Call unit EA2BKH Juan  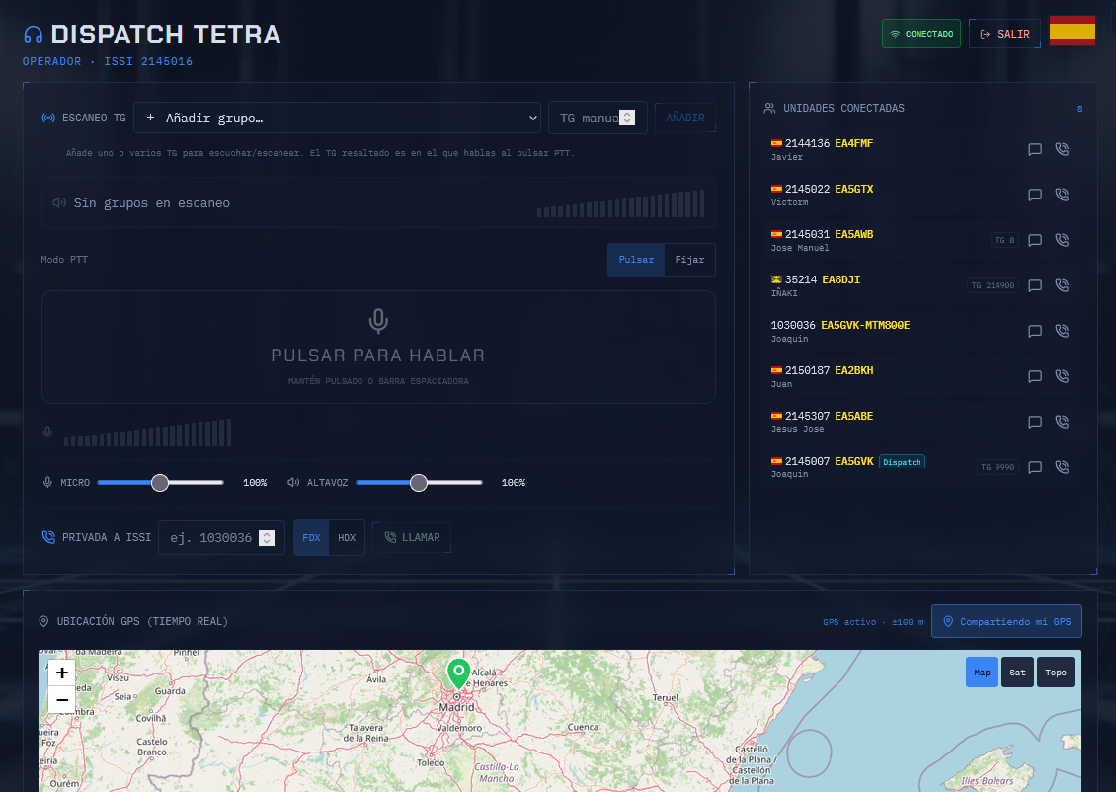[x=1062, y=376]
